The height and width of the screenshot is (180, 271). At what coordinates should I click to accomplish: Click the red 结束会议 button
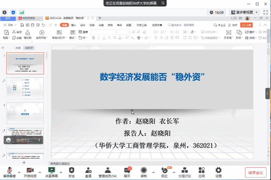click(255, 172)
